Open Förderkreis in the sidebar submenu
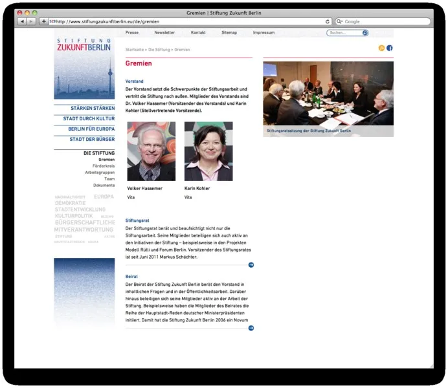 click(104, 166)
